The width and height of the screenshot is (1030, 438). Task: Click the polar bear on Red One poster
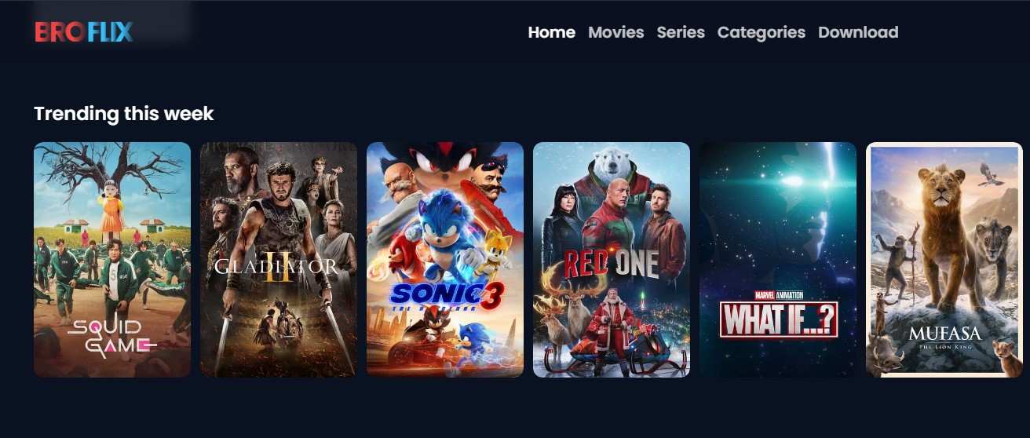click(612, 166)
